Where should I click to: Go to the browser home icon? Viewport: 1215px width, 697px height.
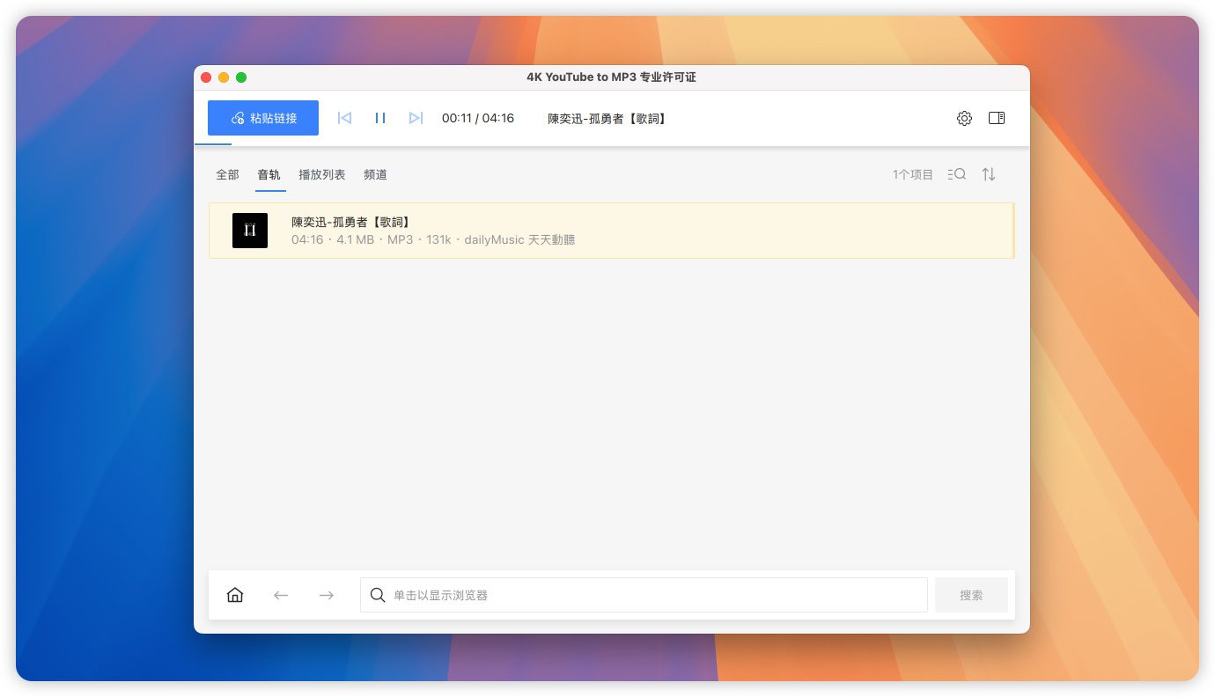235,595
